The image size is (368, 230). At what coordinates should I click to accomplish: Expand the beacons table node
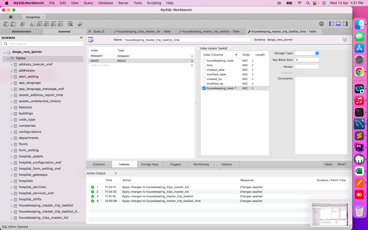11,108
